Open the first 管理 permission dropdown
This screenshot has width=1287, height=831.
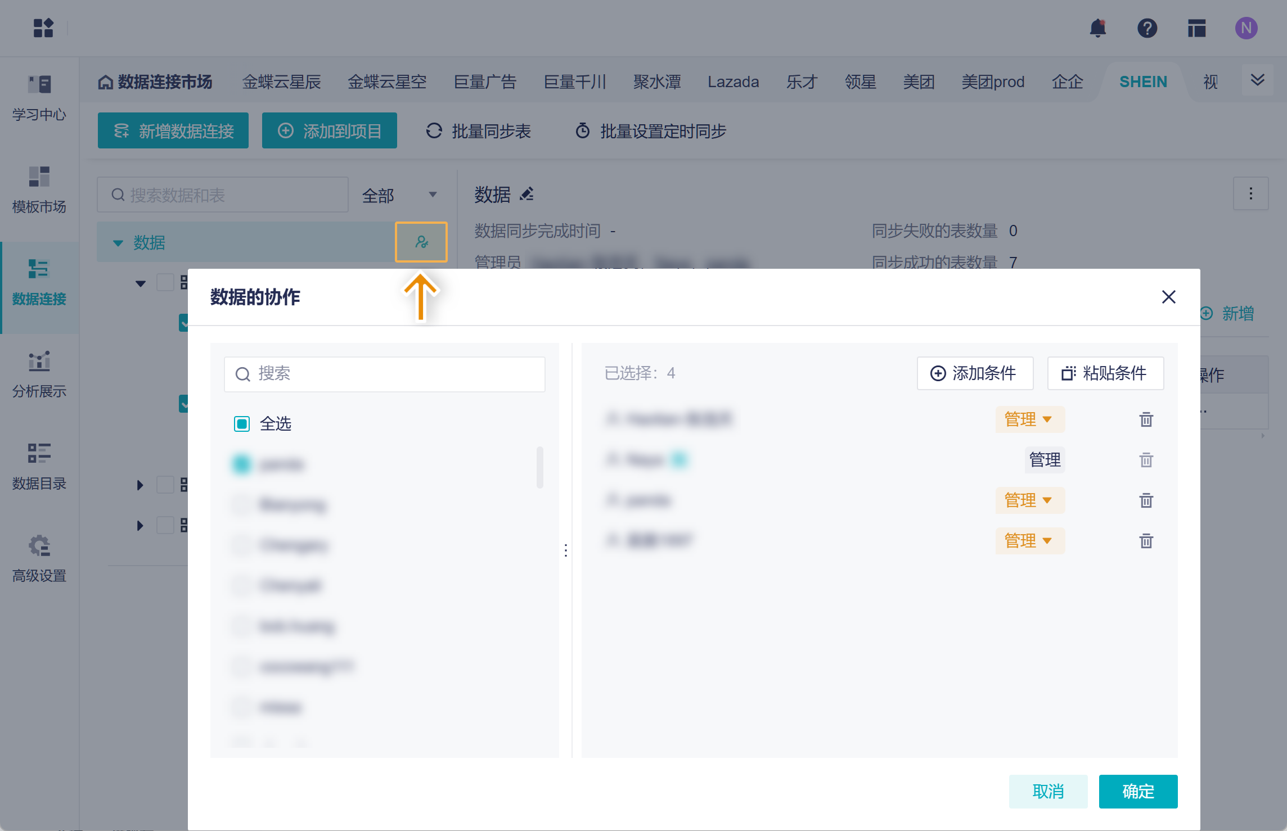(x=1029, y=419)
